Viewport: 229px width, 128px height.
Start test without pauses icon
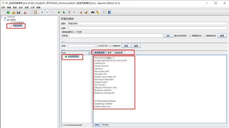coord(64,12)
